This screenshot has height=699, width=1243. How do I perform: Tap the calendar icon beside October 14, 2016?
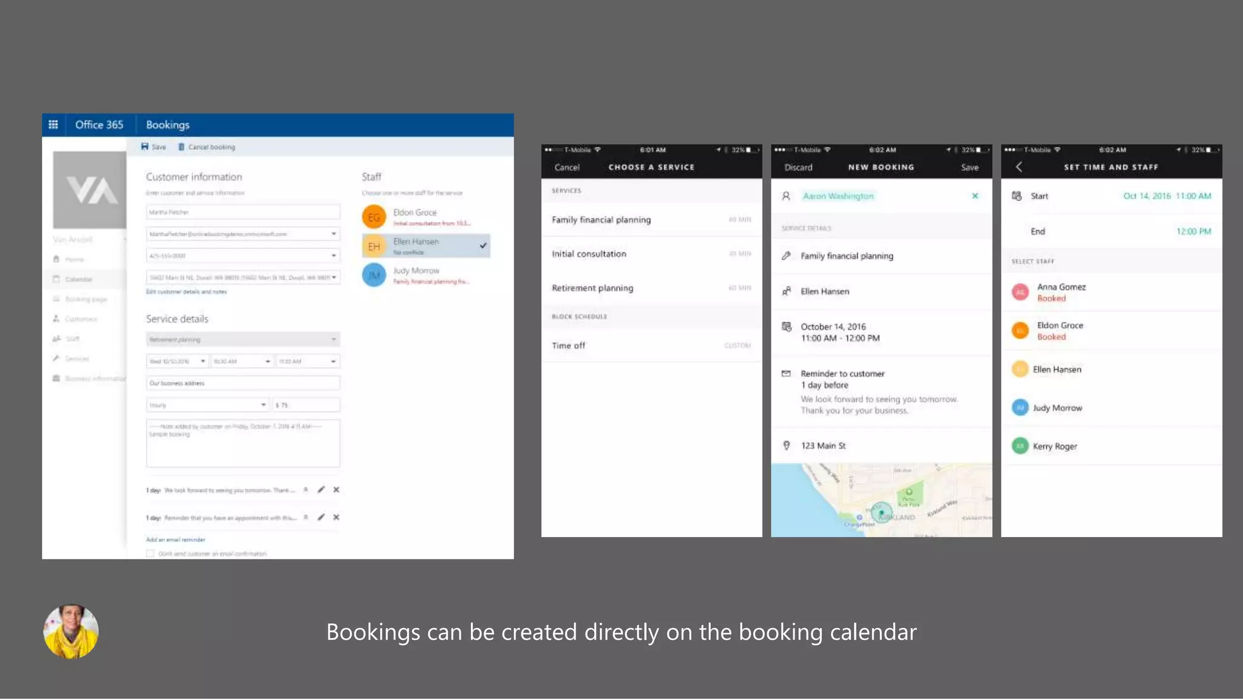786,326
